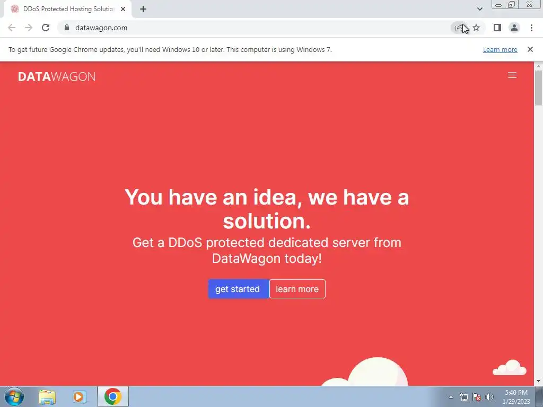
Task: Open the Chrome three-dot menu
Action: pyautogui.click(x=531, y=28)
